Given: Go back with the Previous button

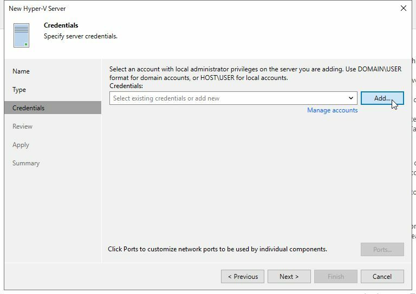Looking at the screenshot, I should coord(243,276).
